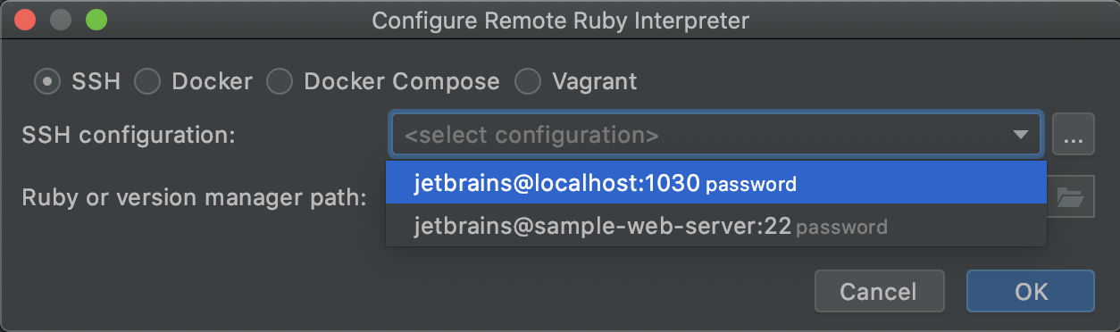
Task: Collapse the SSH configuration dropdown arrow
Action: tap(1020, 136)
